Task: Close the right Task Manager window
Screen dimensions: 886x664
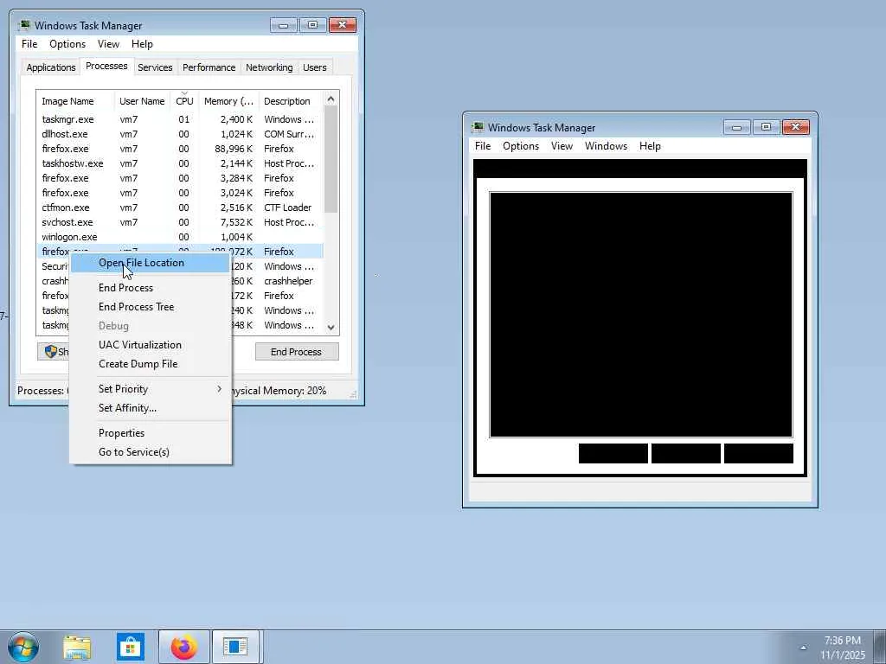Action: [x=796, y=127]
